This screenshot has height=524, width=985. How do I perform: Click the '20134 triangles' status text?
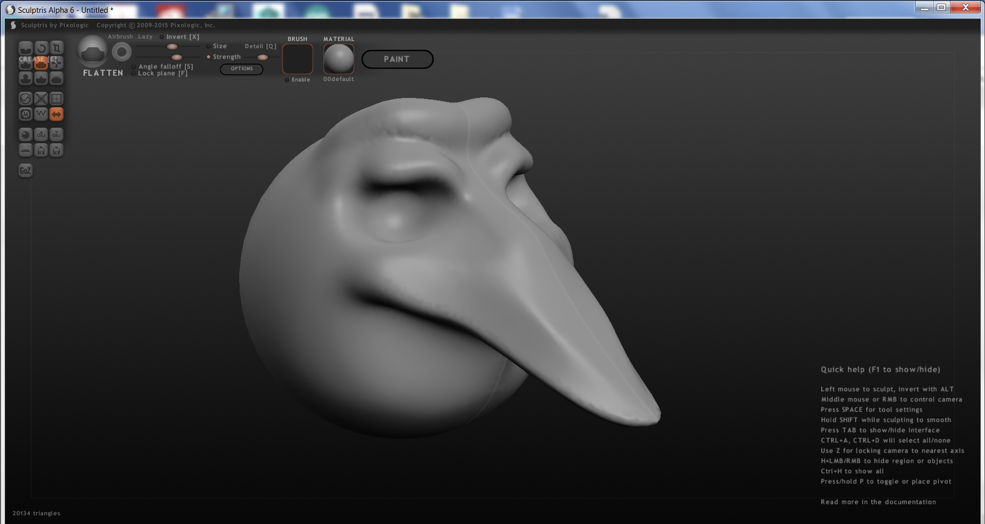pos(36,513)
